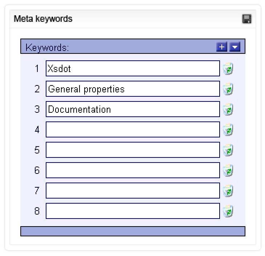The height and width of the screenshot is (256, 265).
Task: Delete the General properties keyword
Action: (228, 89)
